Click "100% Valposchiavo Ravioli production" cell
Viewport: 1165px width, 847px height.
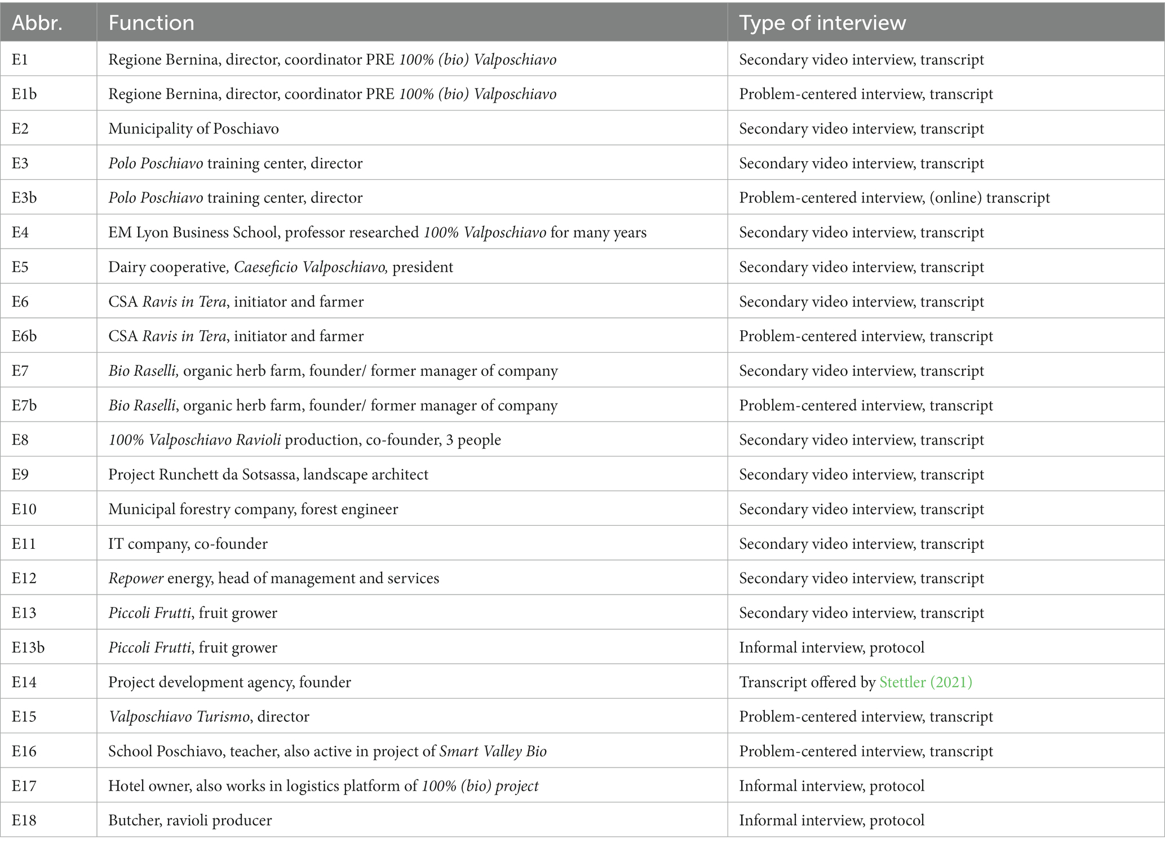click(x=412, y=440)
